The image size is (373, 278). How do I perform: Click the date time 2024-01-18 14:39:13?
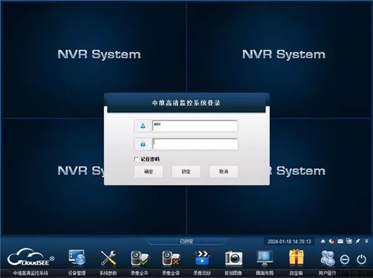[x=289, y=241]
